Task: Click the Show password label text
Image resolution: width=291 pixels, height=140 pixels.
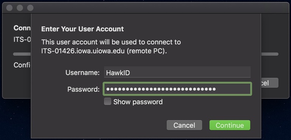Action: (138, 102)
